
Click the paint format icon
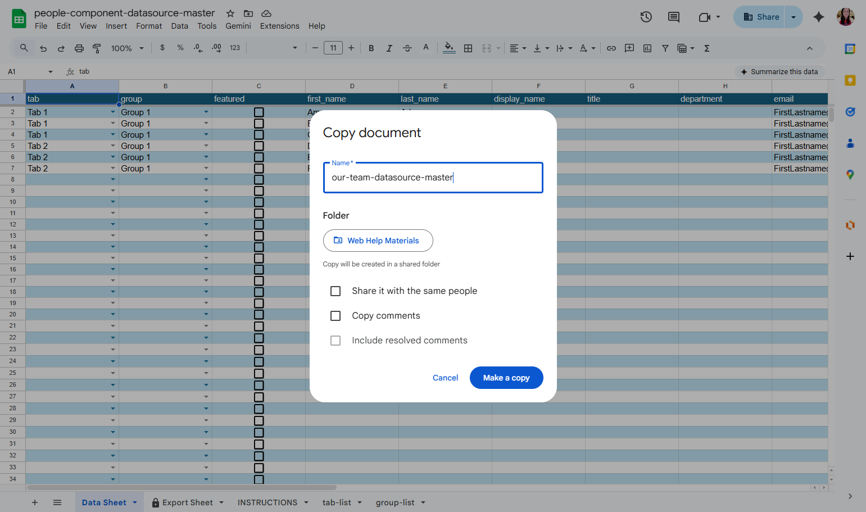[x=97, y=48]
